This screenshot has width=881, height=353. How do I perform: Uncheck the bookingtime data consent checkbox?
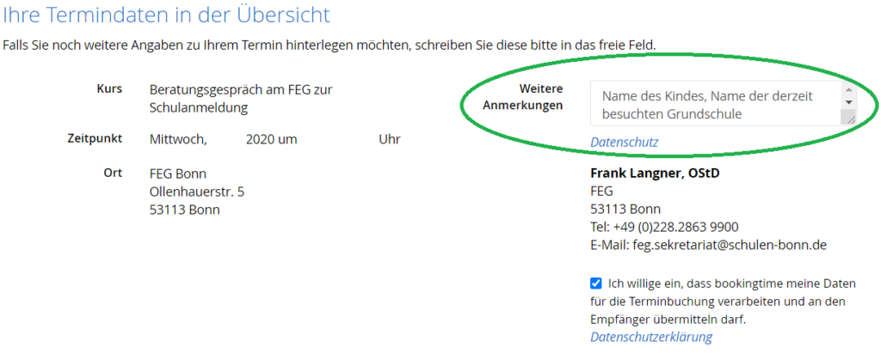595,283
